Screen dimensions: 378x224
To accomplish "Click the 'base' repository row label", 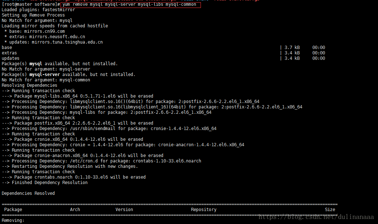I will [x=7, y=48].
